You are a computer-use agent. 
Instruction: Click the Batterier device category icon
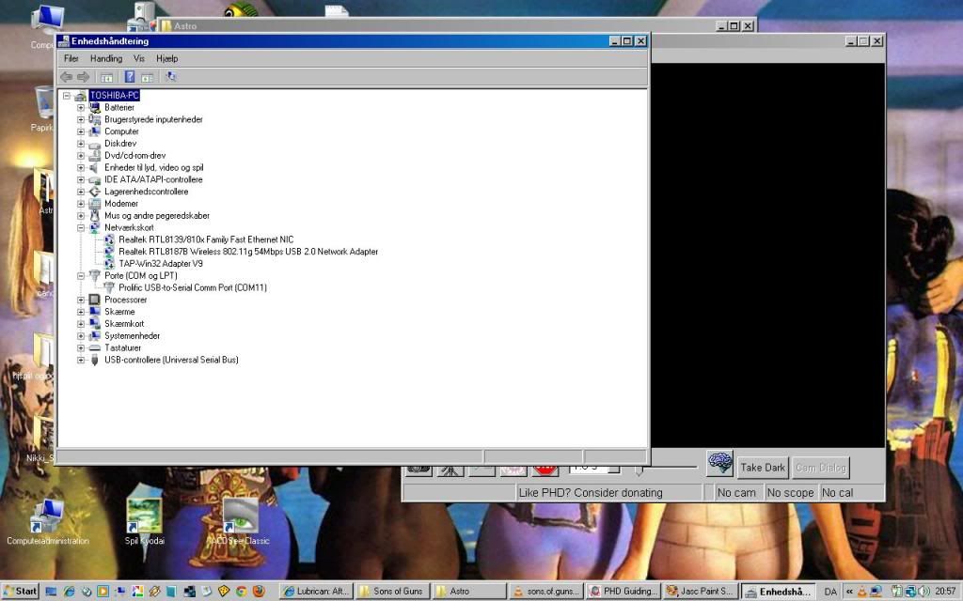coord(95,107)
